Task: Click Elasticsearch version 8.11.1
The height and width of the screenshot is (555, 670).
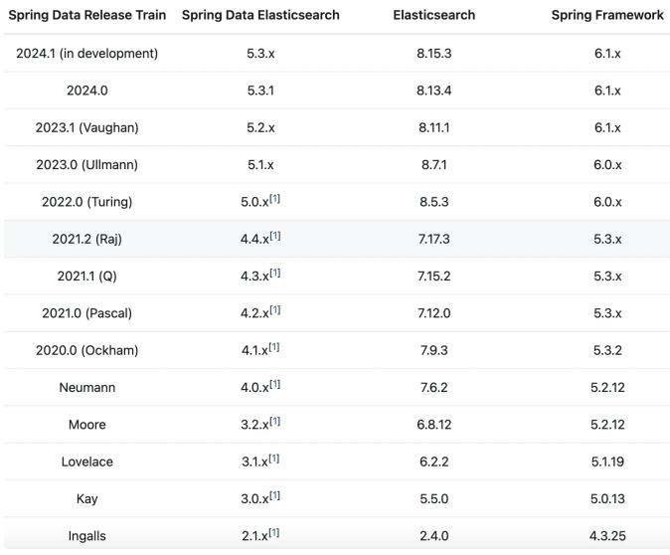Action: click(x=434, y=128)
